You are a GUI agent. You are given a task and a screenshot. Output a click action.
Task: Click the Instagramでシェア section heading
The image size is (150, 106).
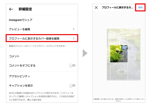[x=21, y=20]
